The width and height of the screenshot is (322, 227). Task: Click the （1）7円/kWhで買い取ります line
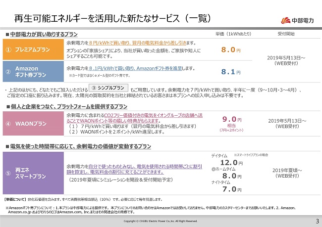[x=132, y=126]
